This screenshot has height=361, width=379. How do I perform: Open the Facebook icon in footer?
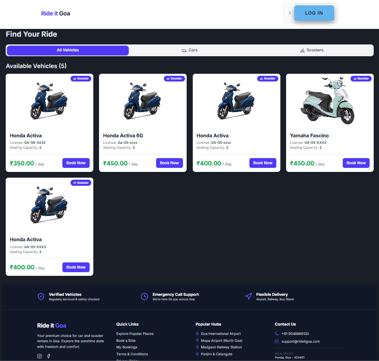48,356
